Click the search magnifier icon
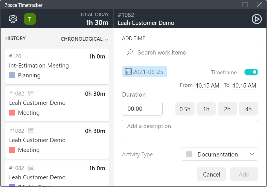Image resolution: width=267 pixels, height=187 pixels. pyautogui.click(x=130, y=52)
